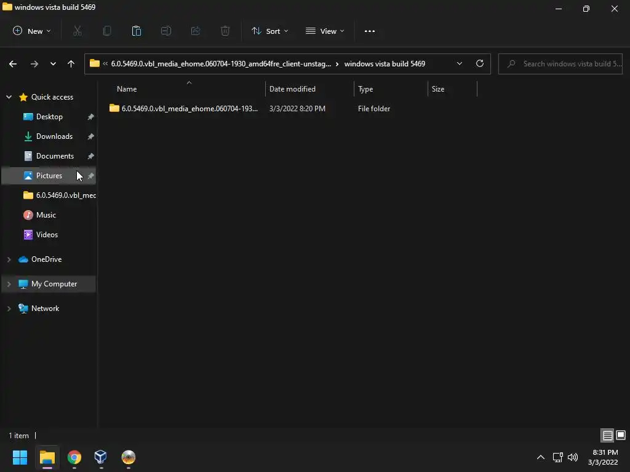Click the search box for this folder
The image size is (630, 472).
click(560, 64)
